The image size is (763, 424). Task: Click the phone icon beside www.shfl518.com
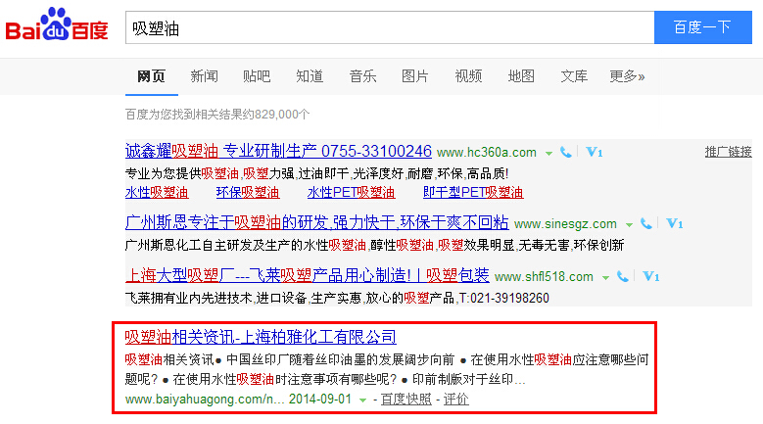(x=622, y=277)
